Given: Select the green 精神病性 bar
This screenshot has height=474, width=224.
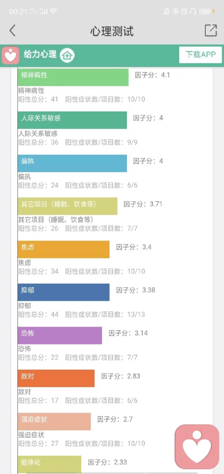Looking at the screenshot, I should tap(73, 77).
